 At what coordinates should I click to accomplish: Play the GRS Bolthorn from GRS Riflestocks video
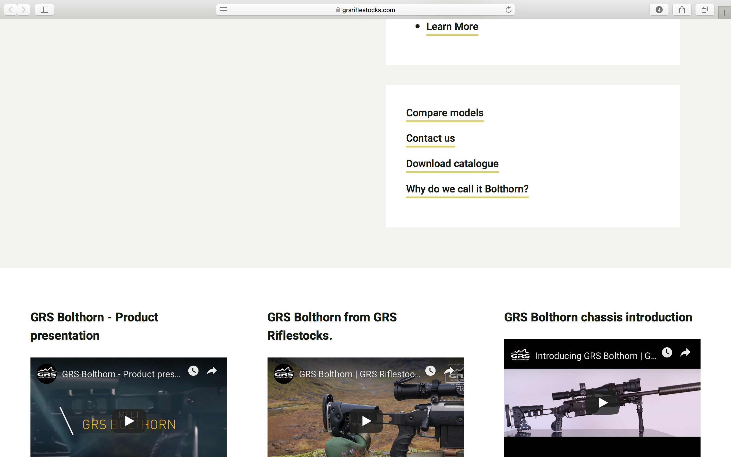point(366,421)
